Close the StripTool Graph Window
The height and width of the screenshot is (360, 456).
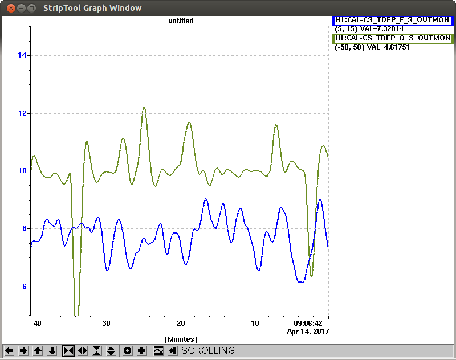click(x=11, y=8)
